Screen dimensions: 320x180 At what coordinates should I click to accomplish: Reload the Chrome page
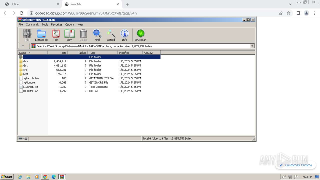(21, 13)
